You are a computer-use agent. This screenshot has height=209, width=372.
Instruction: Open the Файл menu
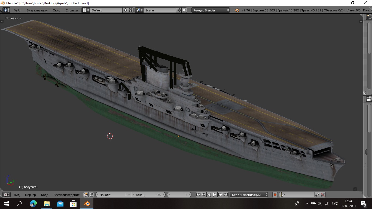pos(17,10)
